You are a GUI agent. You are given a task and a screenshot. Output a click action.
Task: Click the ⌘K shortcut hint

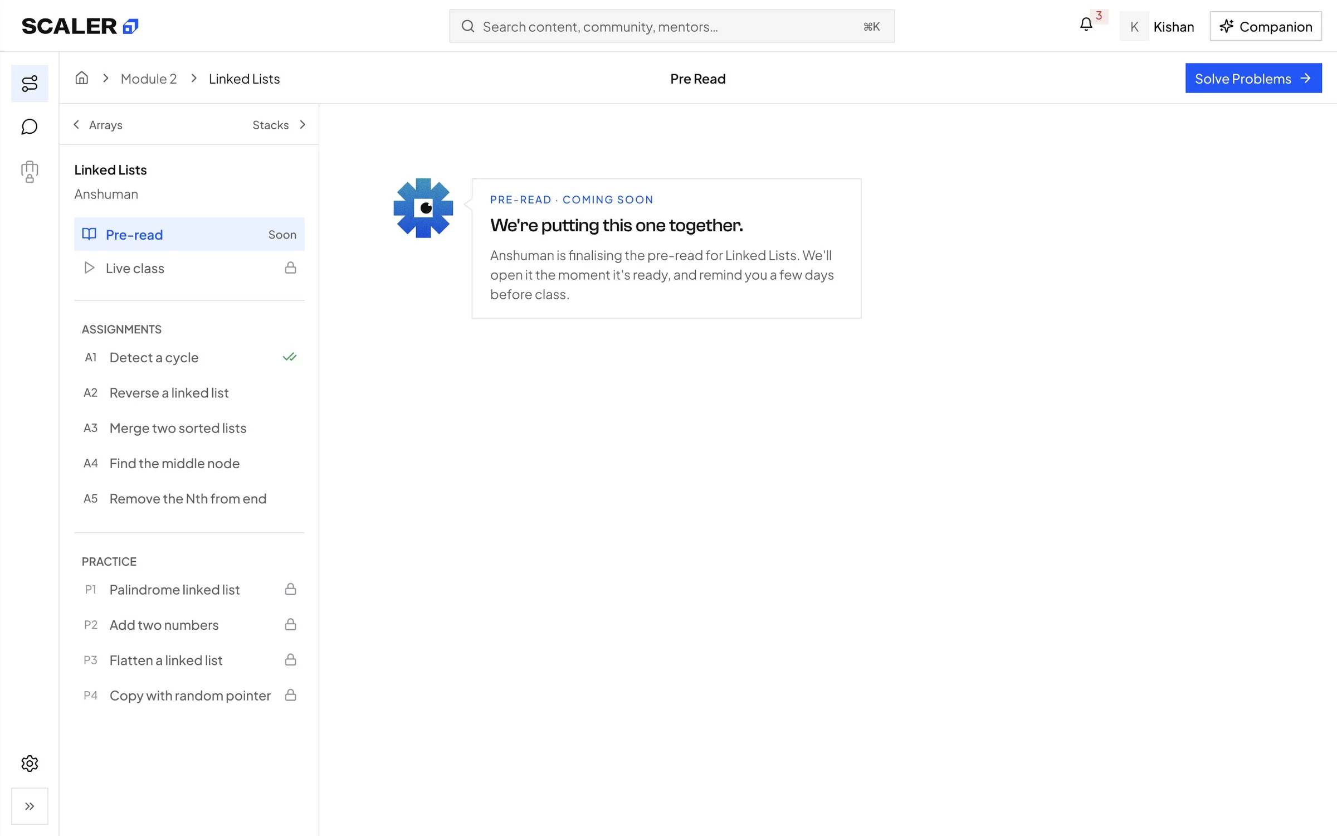pyautogui.click(x=871, y=26)
